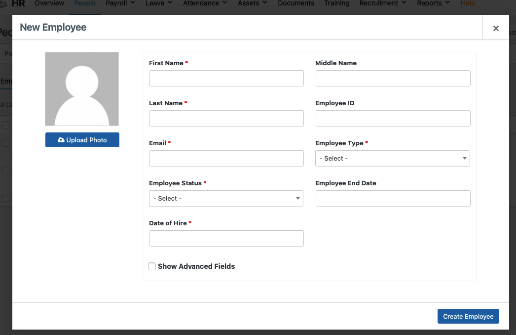Viewport: 516px width, 335px height.
Task: Enable Show Advanced Fields checkbox
Action: (152, 266)
